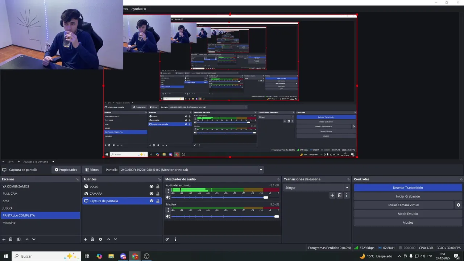The image size is (464, 261).
Task: Remove selected scene with trash icon
Action: click(x=11, y=239)
